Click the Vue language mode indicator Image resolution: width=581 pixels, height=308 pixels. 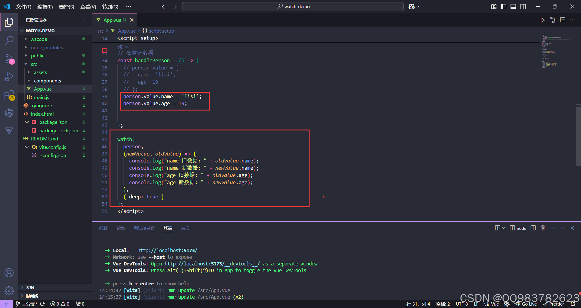pyautogui.click(x=495, y=304)
